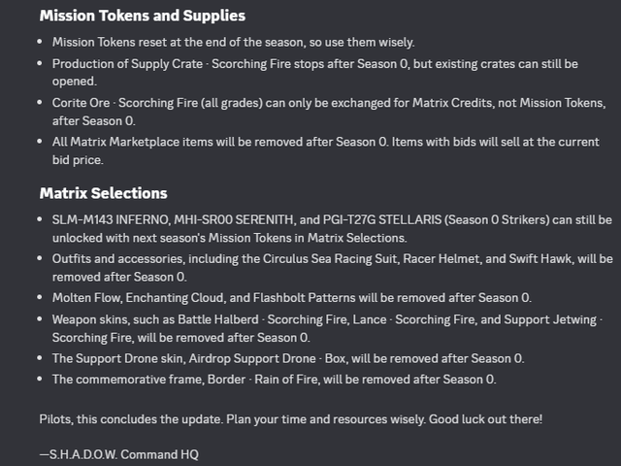621x466 pixels.
Task: Click the SLM-M143 INFERNO strikers line
Action: pyautogui.click(x=332, y=228)
